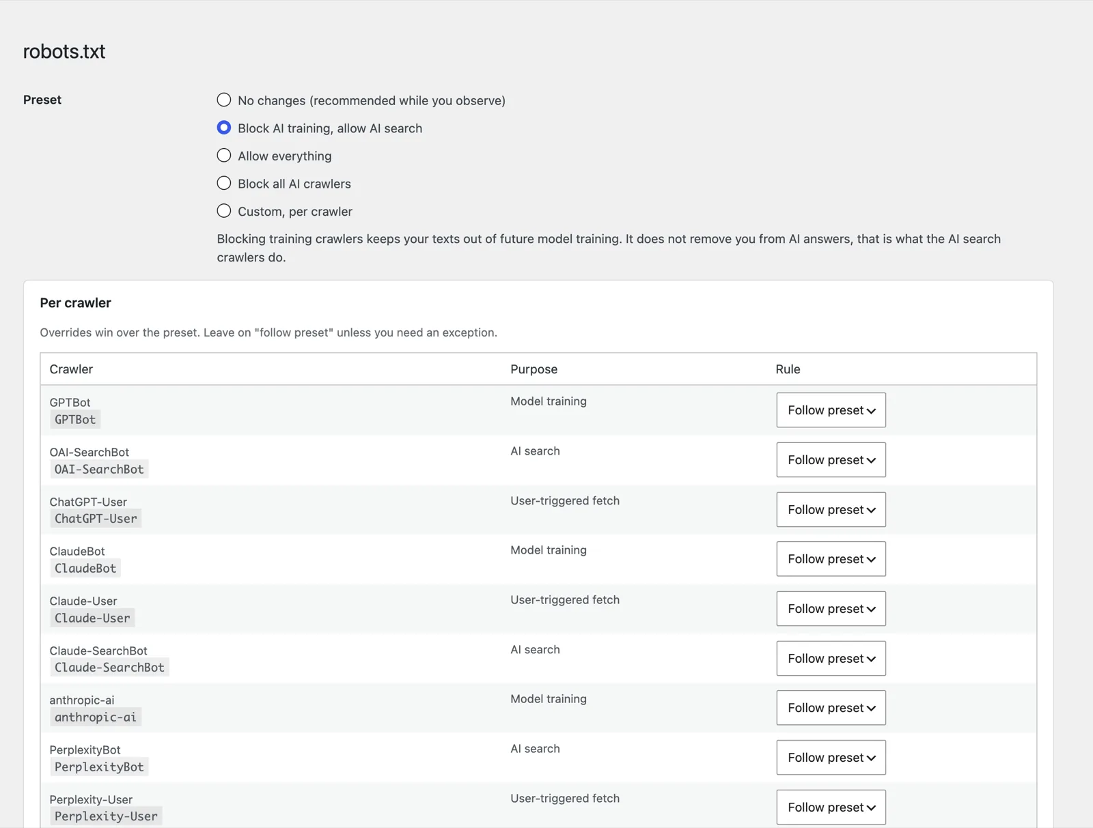
Task: Open the ClaudeBot rule dropdown
Action: point(831,559)
